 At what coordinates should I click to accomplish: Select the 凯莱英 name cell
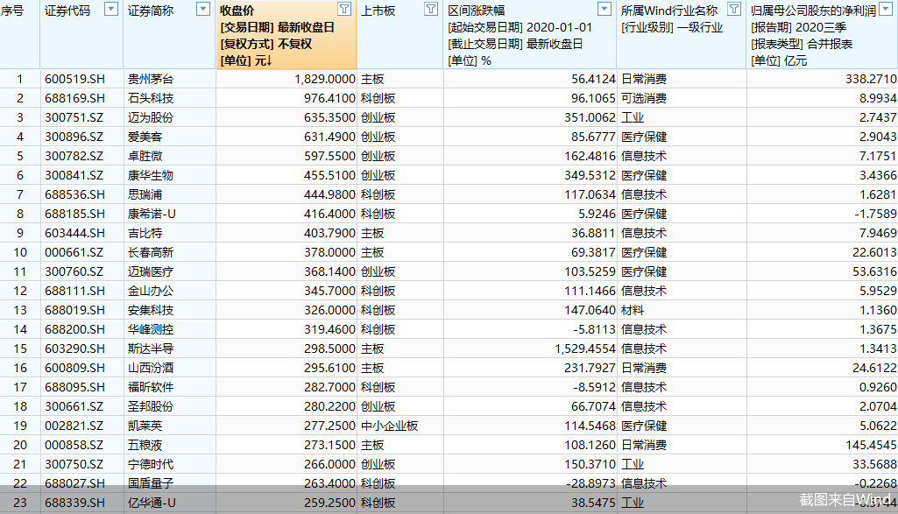coord(145,426)
